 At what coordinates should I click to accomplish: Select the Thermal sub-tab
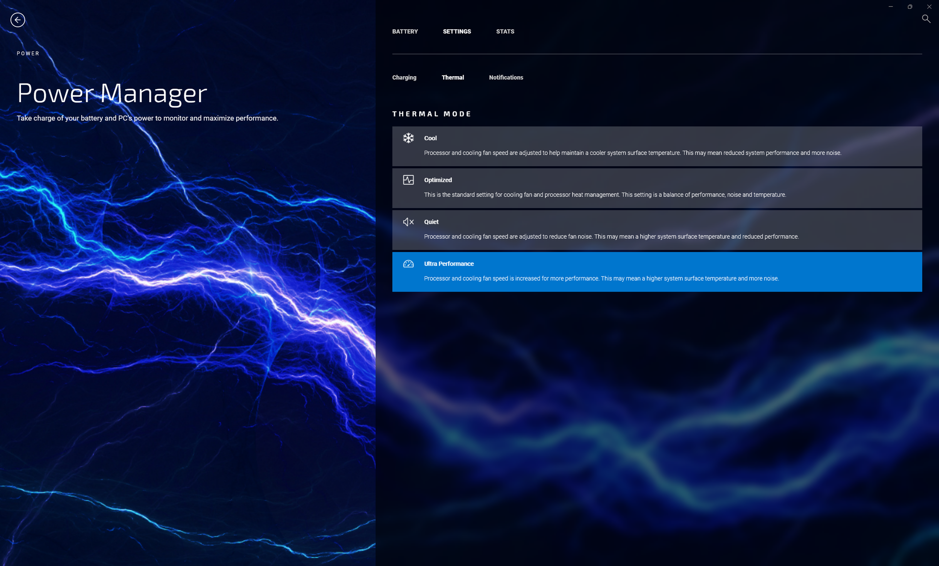[x=453, y=78]
